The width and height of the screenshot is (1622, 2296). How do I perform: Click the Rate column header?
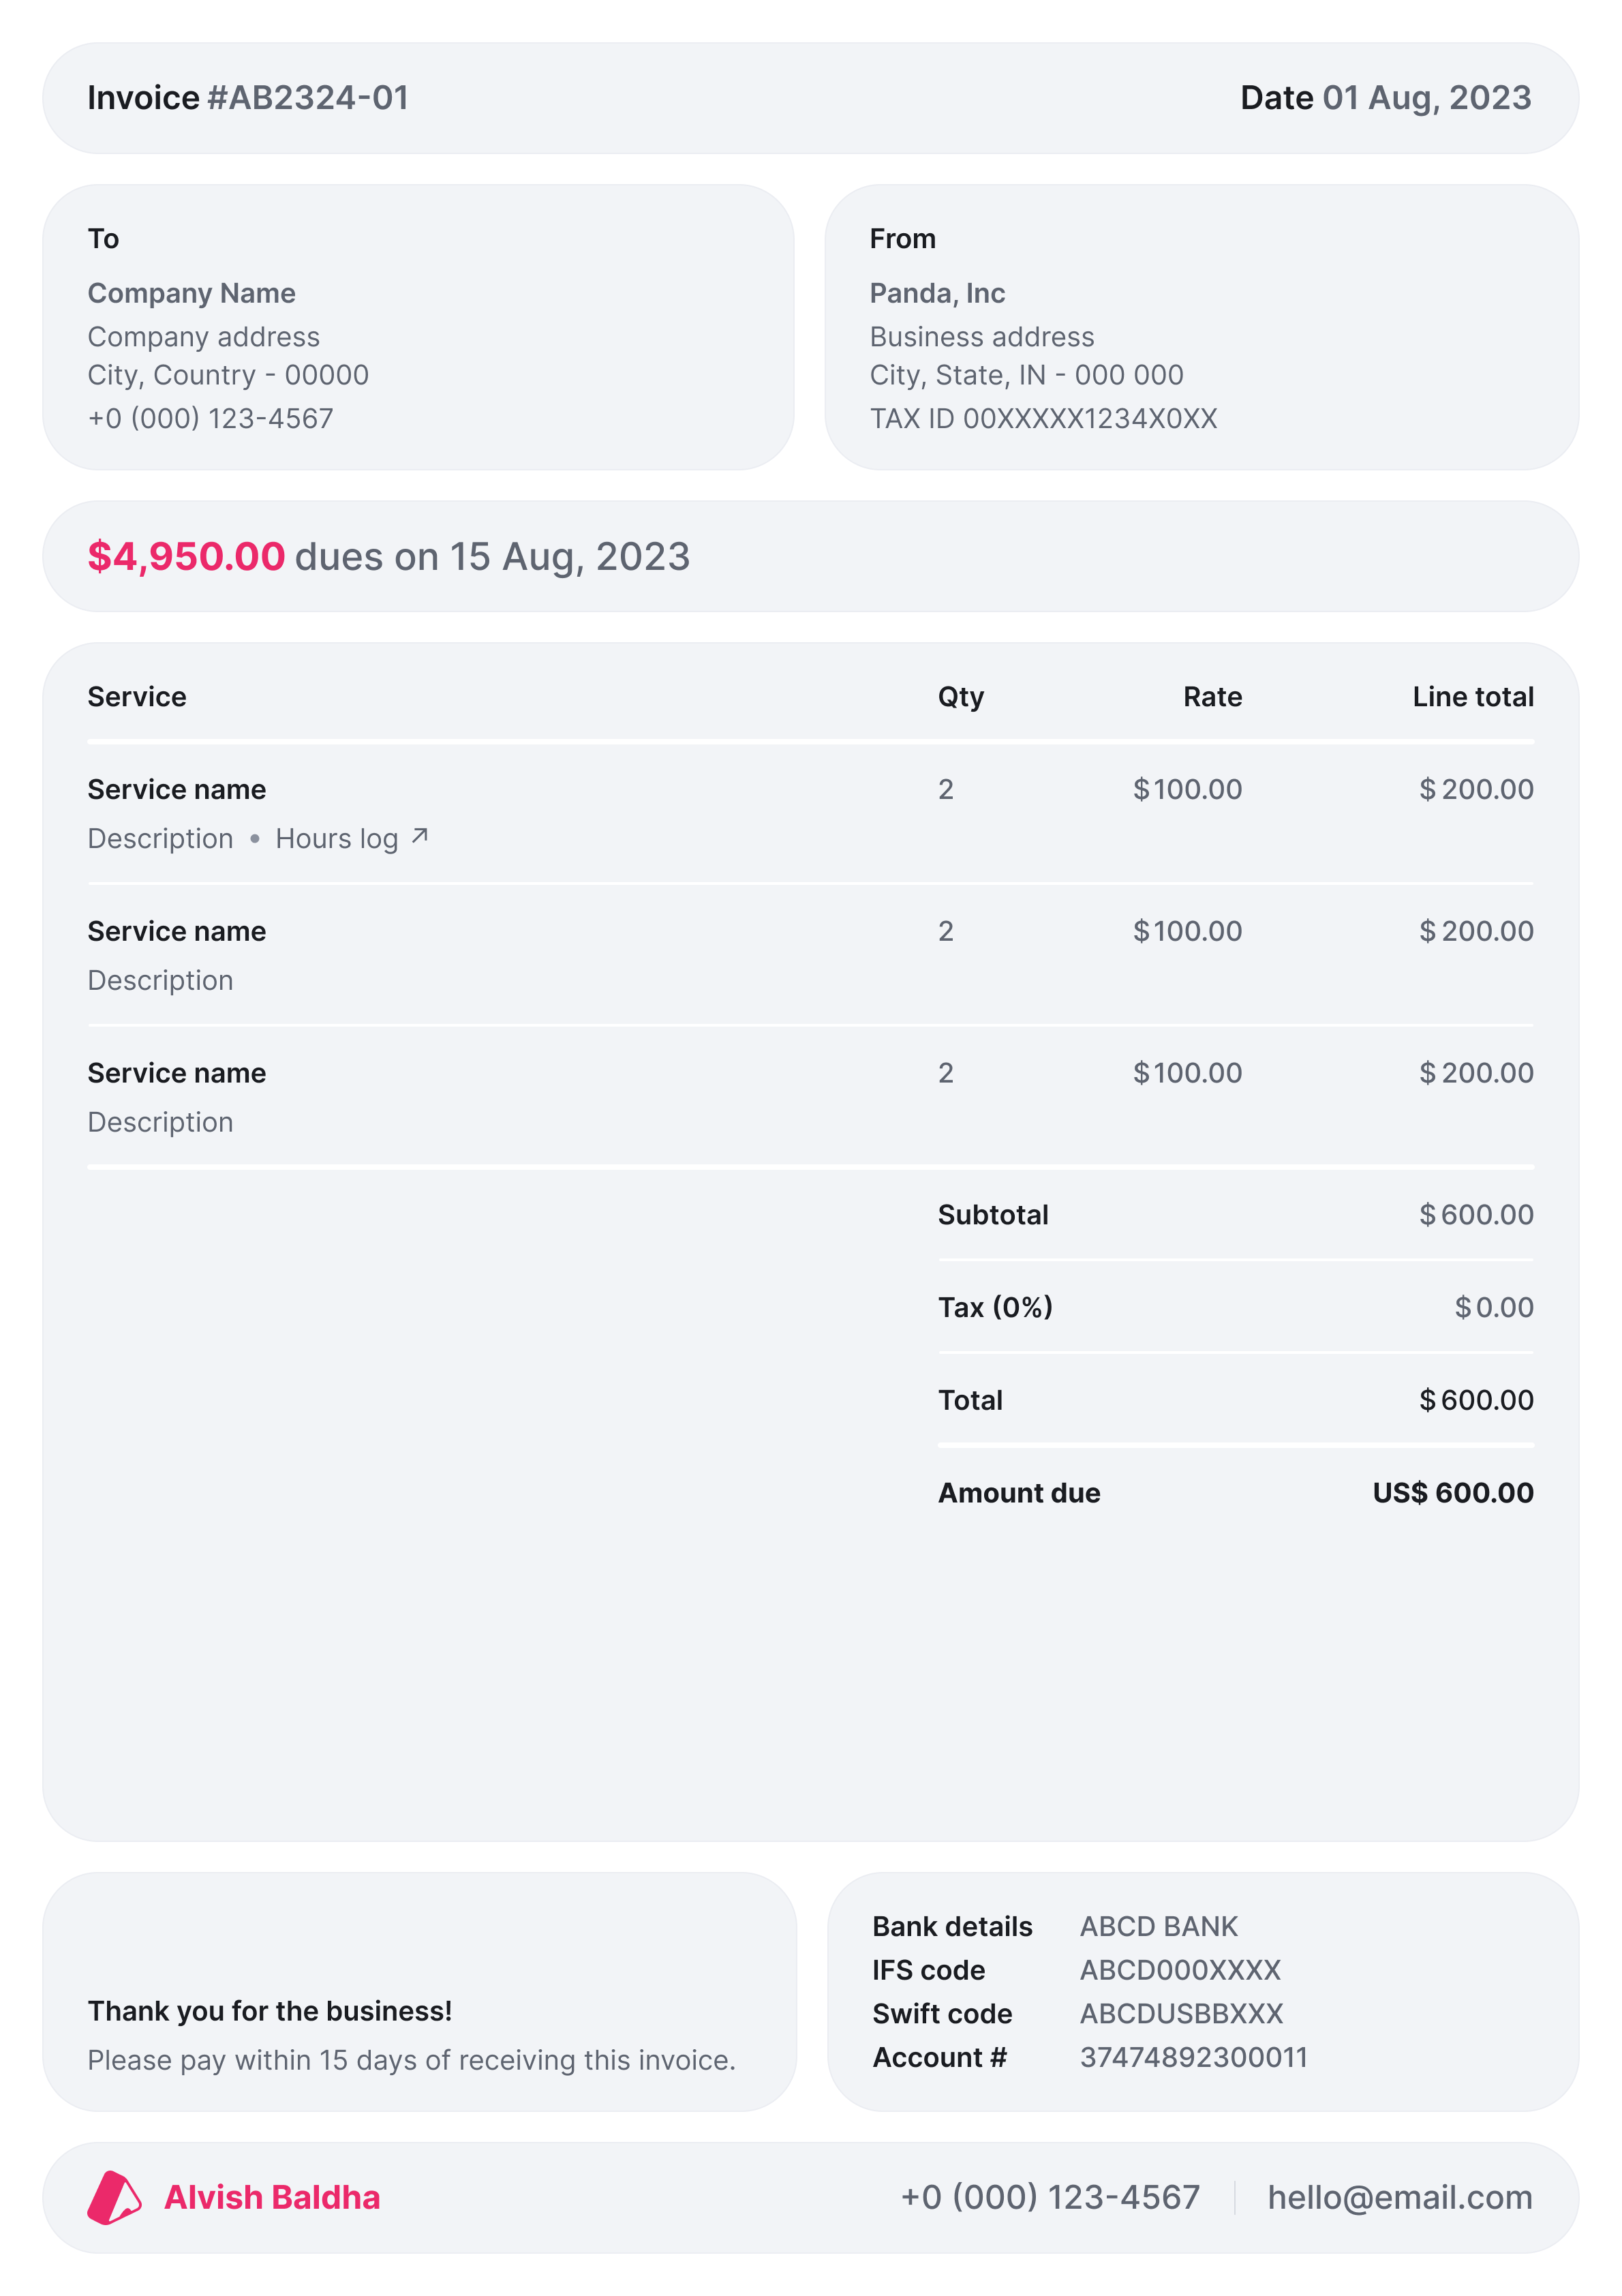(x=1212, y=697)
